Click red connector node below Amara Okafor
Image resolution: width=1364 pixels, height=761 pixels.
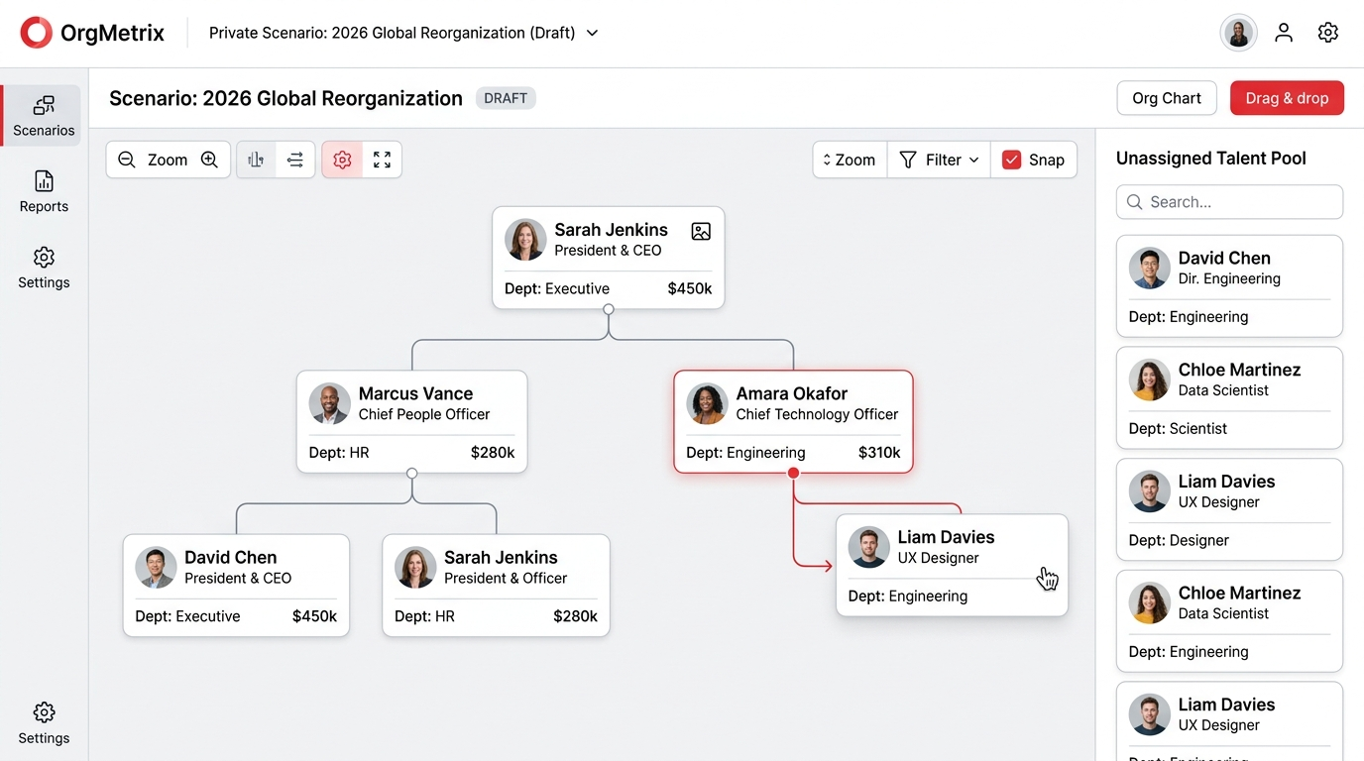pyautogui.click(x=793, y=474)
